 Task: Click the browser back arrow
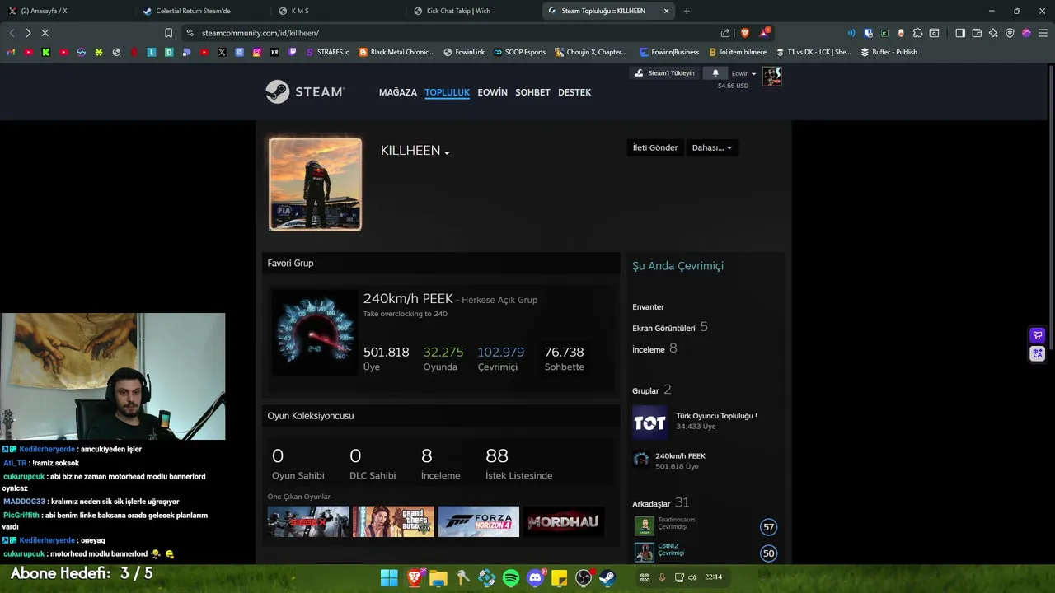pos(12,33)
